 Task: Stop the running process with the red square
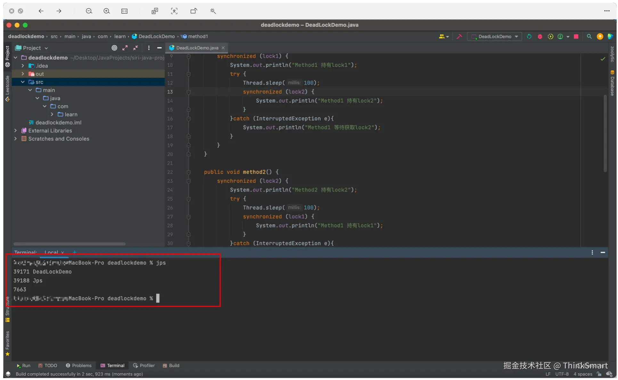pos(576,36)
